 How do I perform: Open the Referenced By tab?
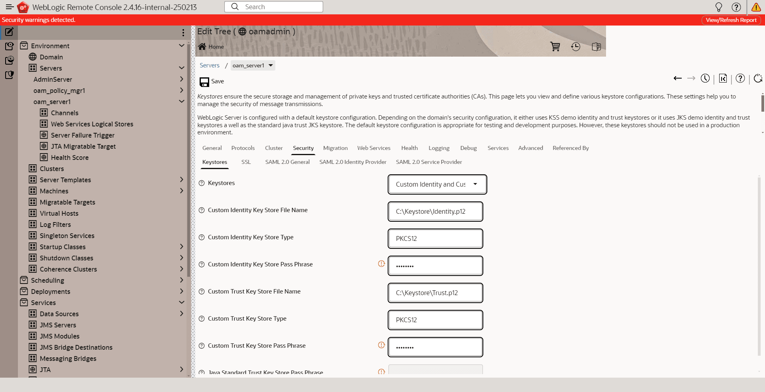571,148
